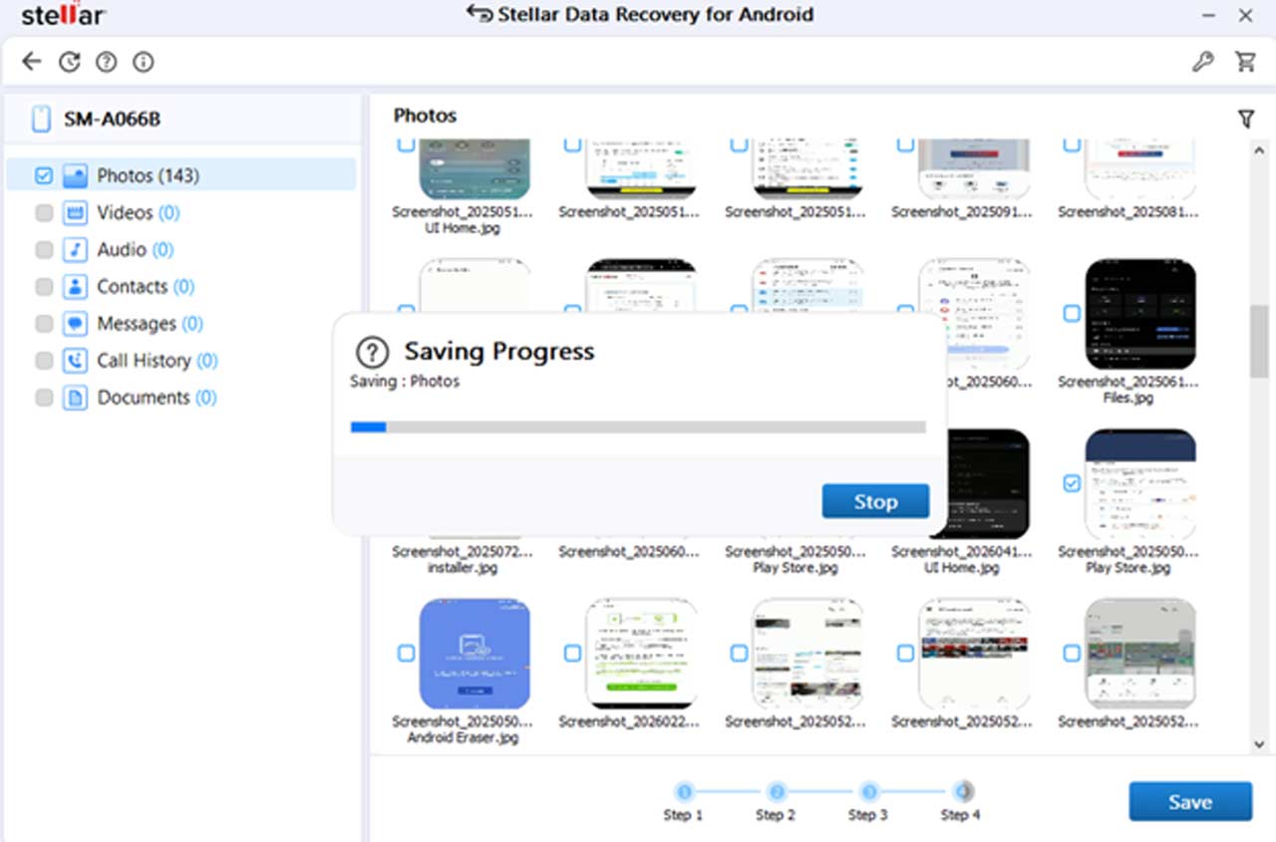Image resolution: width=1276 pixels, height=842 pixels.
Task: Select Contacts (0) category
Action: (146, 287)
